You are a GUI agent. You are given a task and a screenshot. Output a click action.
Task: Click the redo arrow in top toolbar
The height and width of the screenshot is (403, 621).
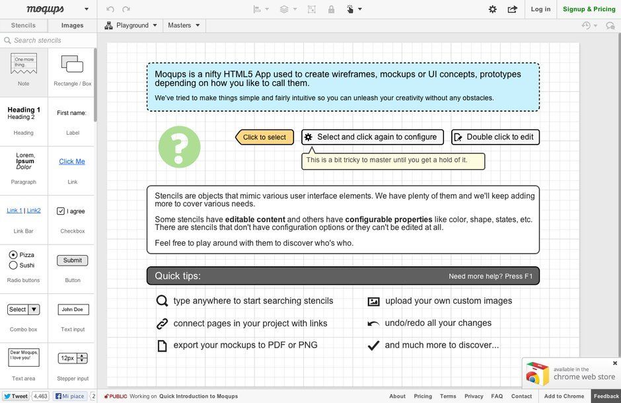(126, 9)
